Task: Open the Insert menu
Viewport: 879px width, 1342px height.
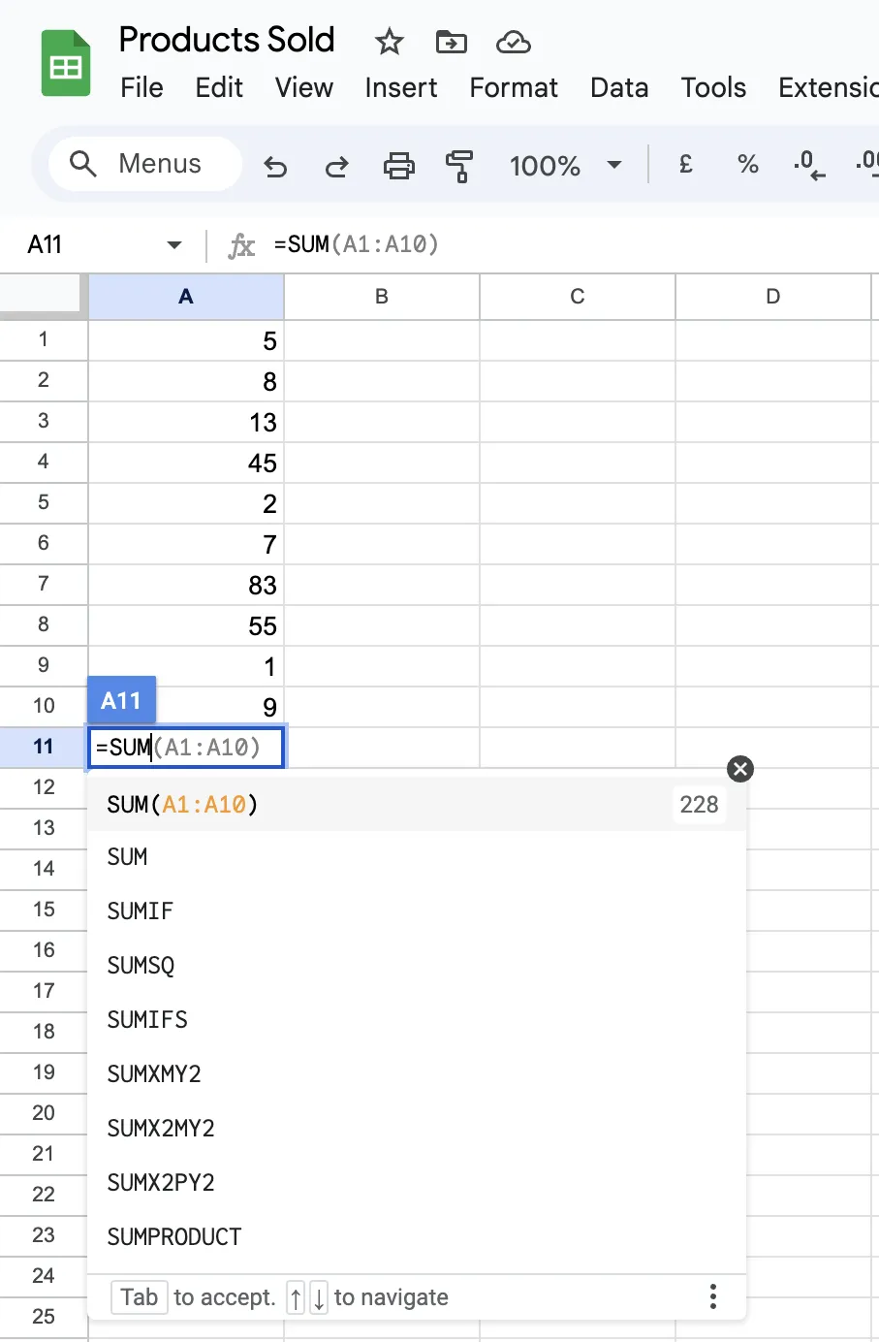Action: pyautogui.click(x=401, y=87)
